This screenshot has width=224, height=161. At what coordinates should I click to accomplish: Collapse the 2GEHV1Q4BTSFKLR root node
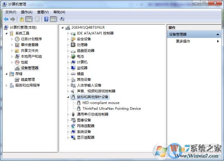pyautogui.click(x=63, y=28)
